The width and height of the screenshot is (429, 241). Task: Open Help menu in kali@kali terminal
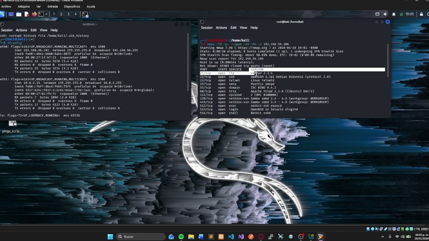coord(54,30)
